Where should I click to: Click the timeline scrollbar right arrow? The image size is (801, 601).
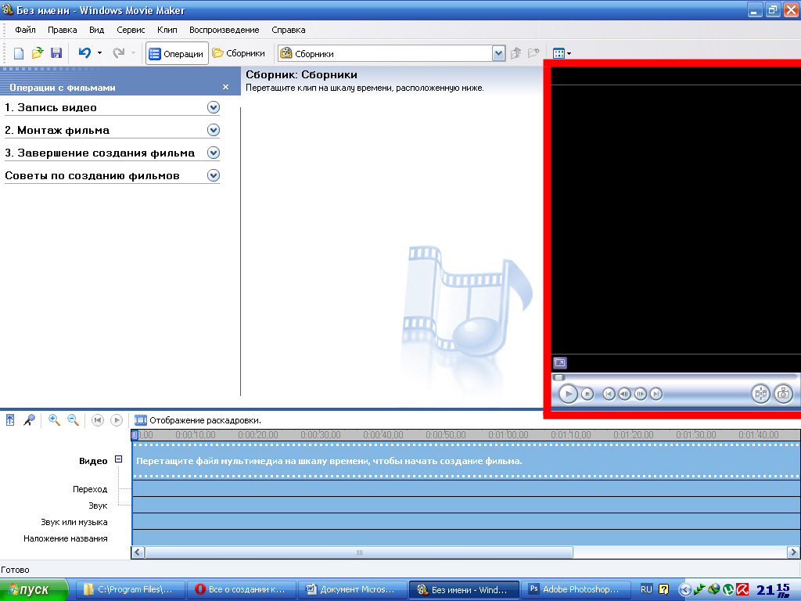tap(793, 552)
